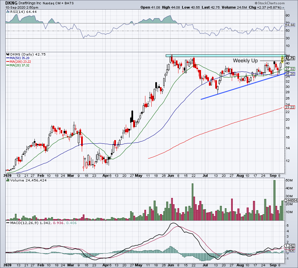Click the 42.75 last price tag on right axis
Image resolution: width=298 pixels, height=268 pixels.
point(290,58)
